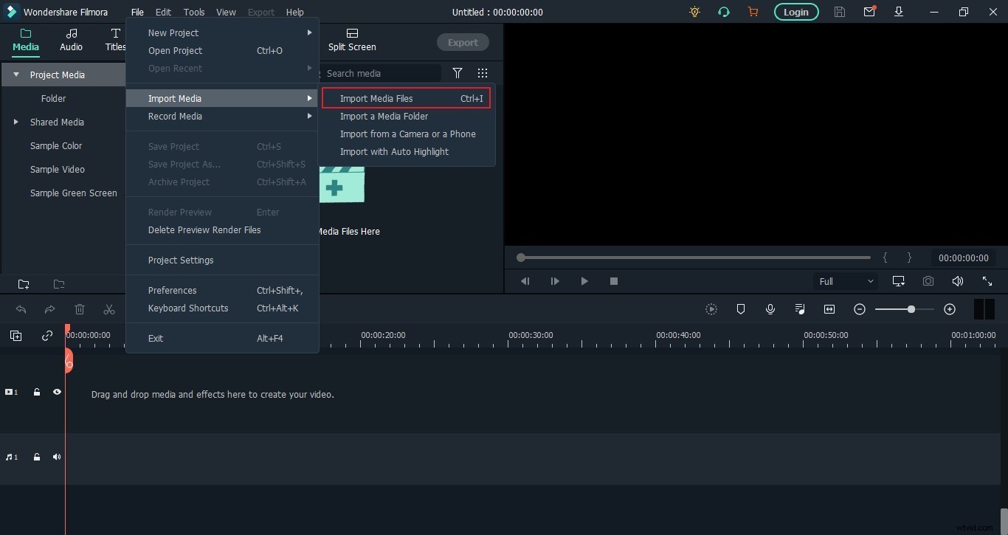Viewport: 1008px width, 535px height.
Task: Choose Import a Media Folder
Action: point(384,116)
